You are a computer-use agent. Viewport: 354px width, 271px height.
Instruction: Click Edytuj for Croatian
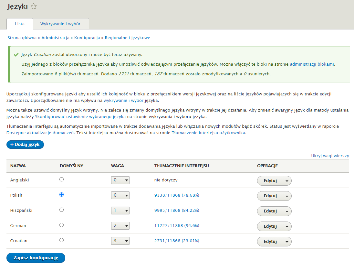tap(270, 241)
